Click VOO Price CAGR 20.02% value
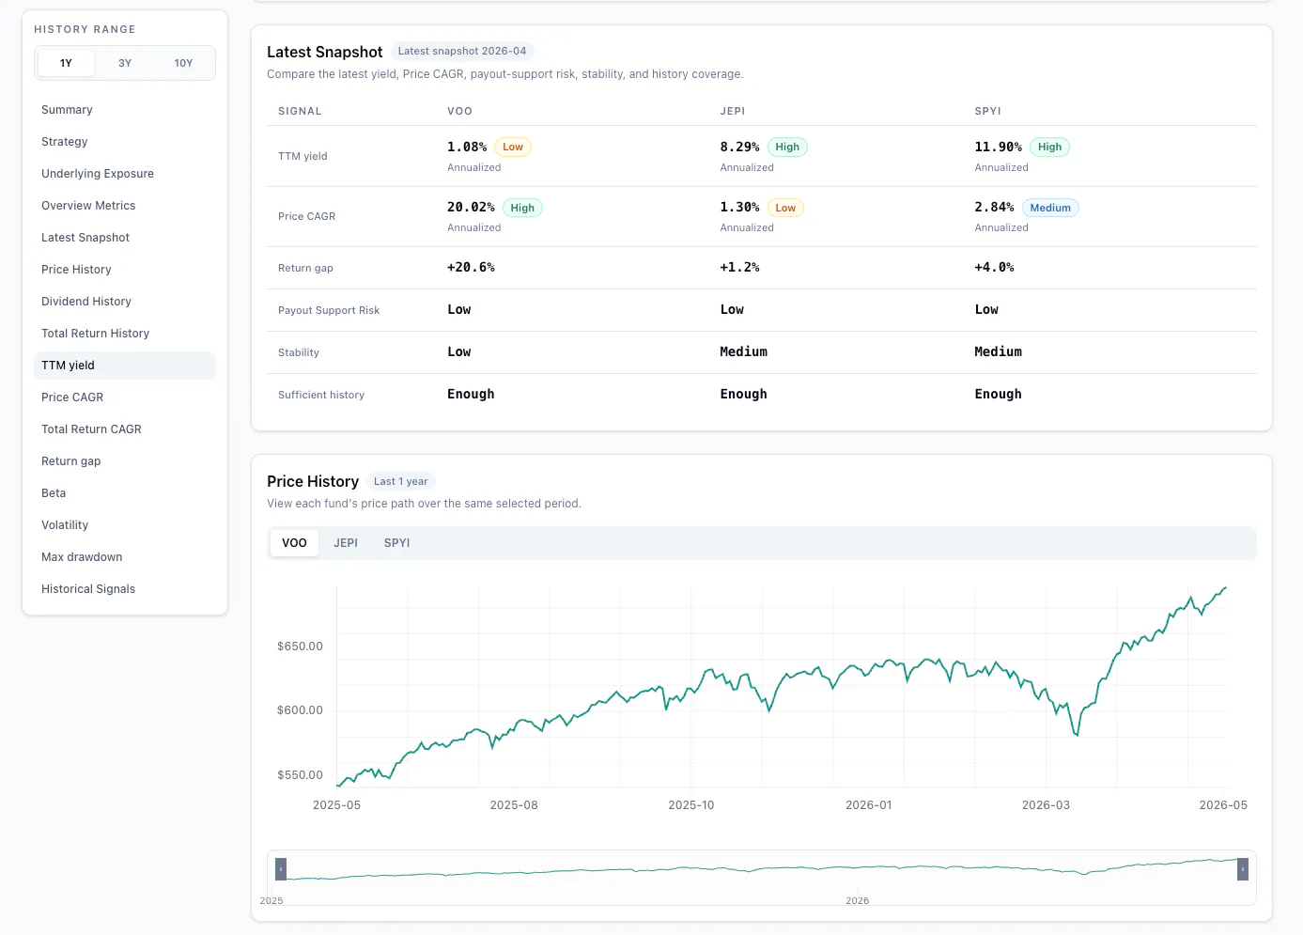 point(471,207)
